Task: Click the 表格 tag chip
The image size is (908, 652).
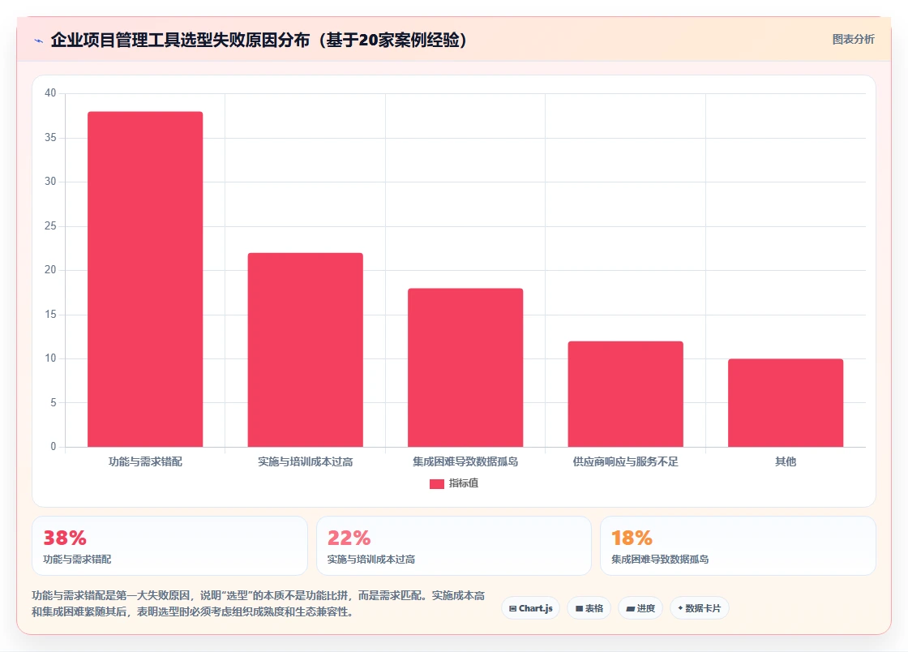Action: tap(589, 608)
